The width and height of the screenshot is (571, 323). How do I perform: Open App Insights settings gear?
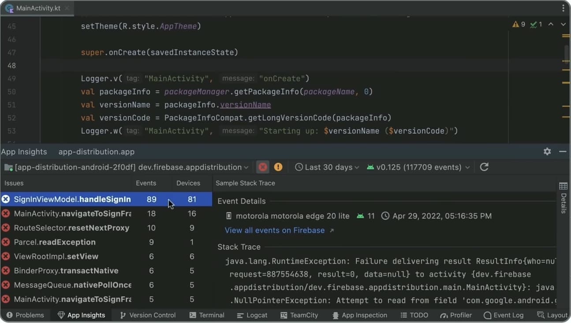[x=547, y=152]
